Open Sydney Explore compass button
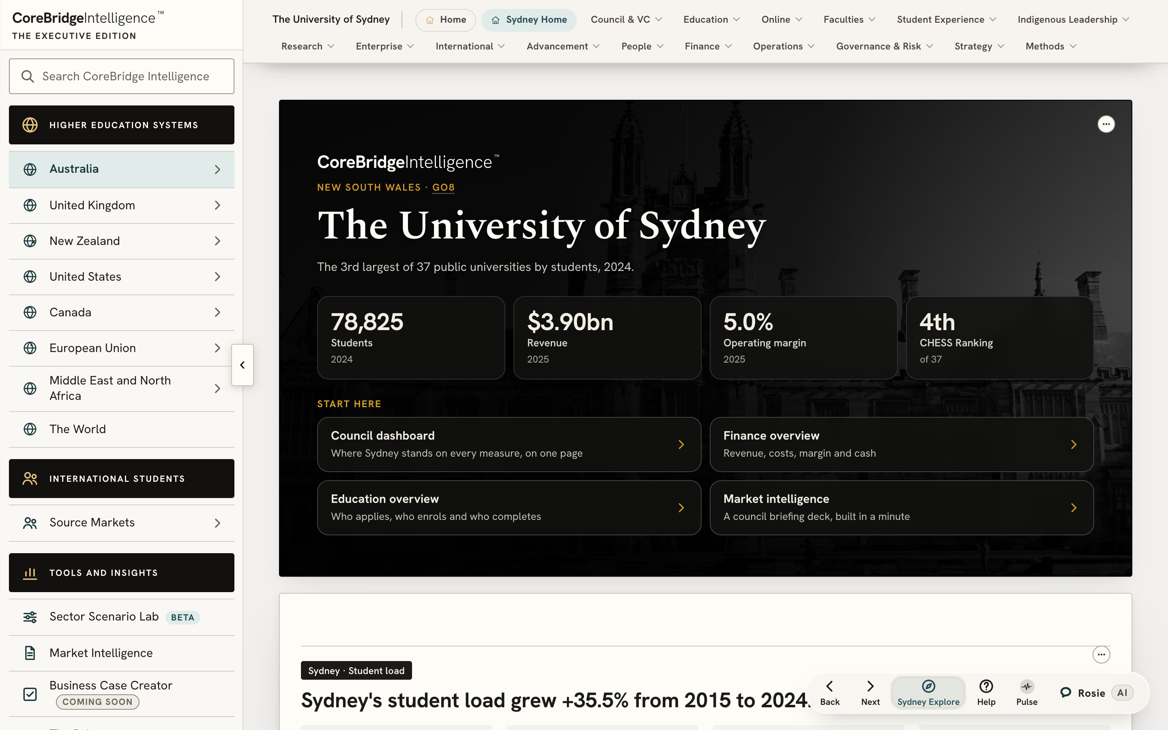 click(928, 693)
